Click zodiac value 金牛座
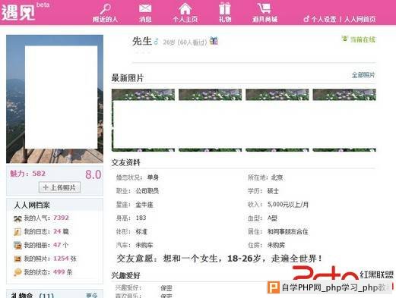 point(144,205)
